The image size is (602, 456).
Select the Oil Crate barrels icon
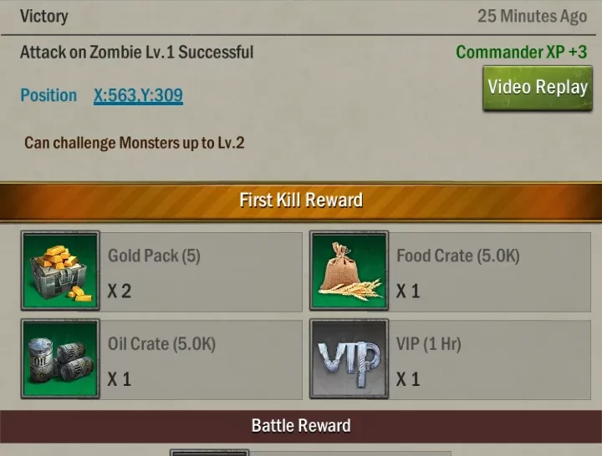(x=60, y=358)
